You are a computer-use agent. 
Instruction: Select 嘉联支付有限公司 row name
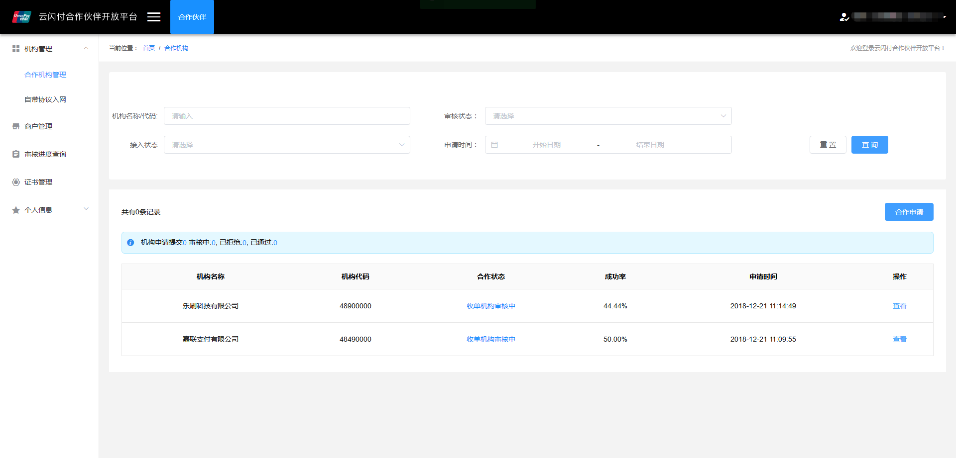(x=211, y=339)
